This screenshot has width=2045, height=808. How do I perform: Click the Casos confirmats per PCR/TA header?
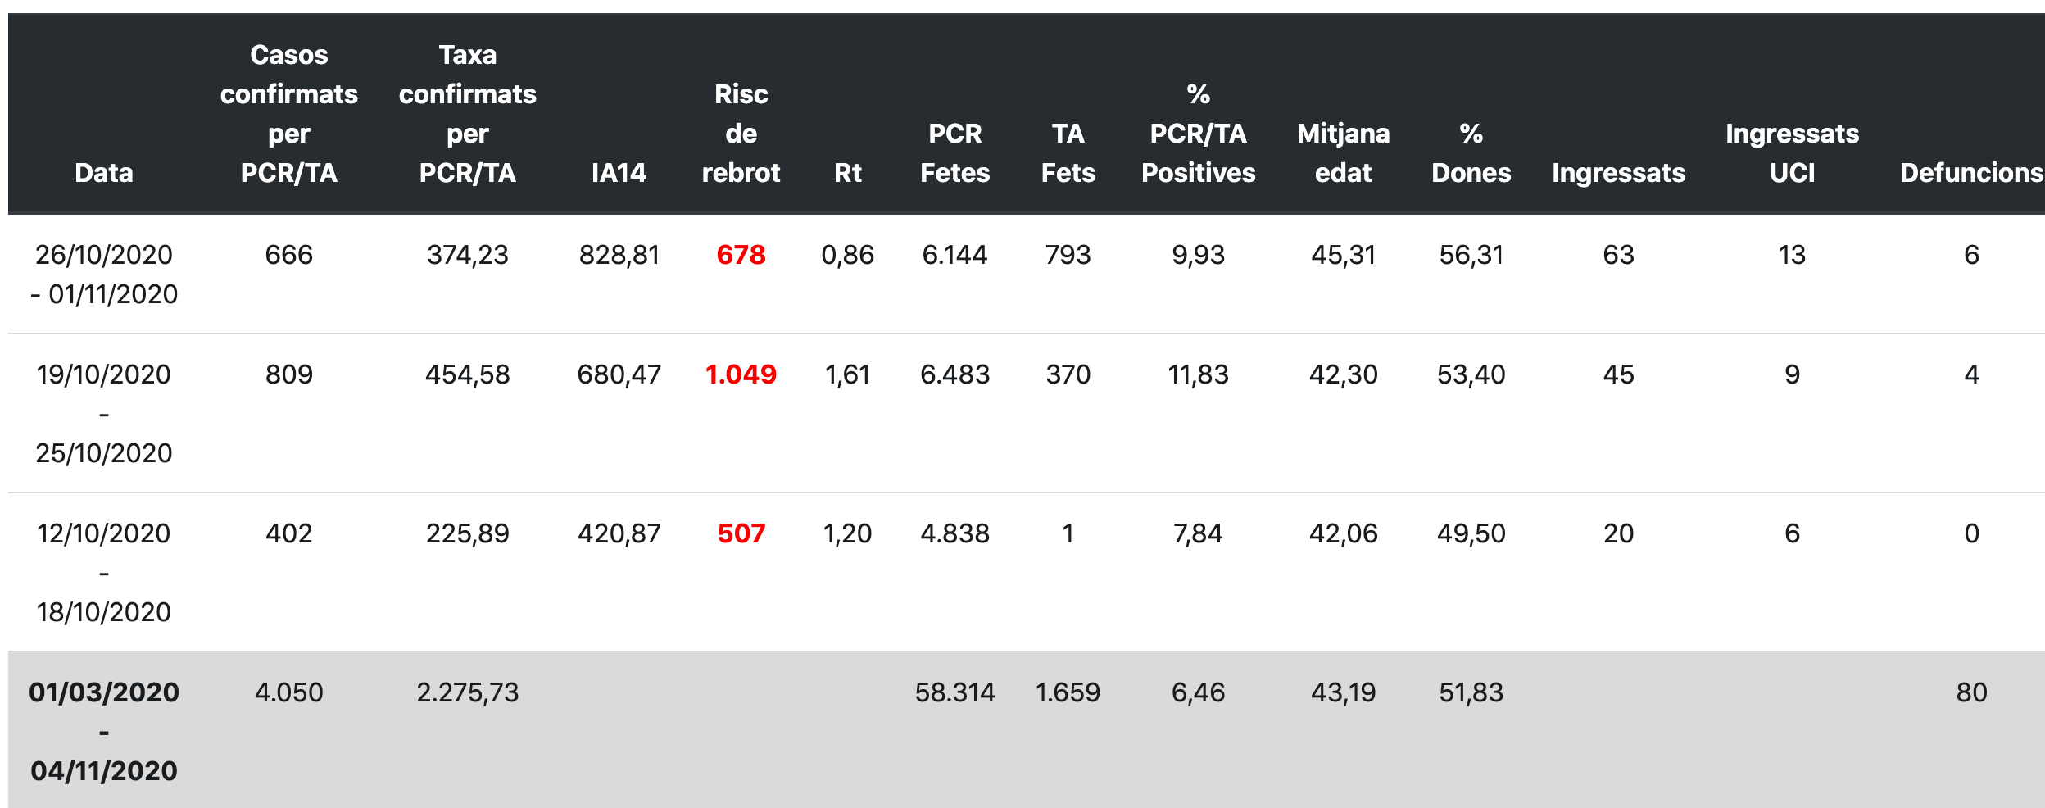point(288,114)
